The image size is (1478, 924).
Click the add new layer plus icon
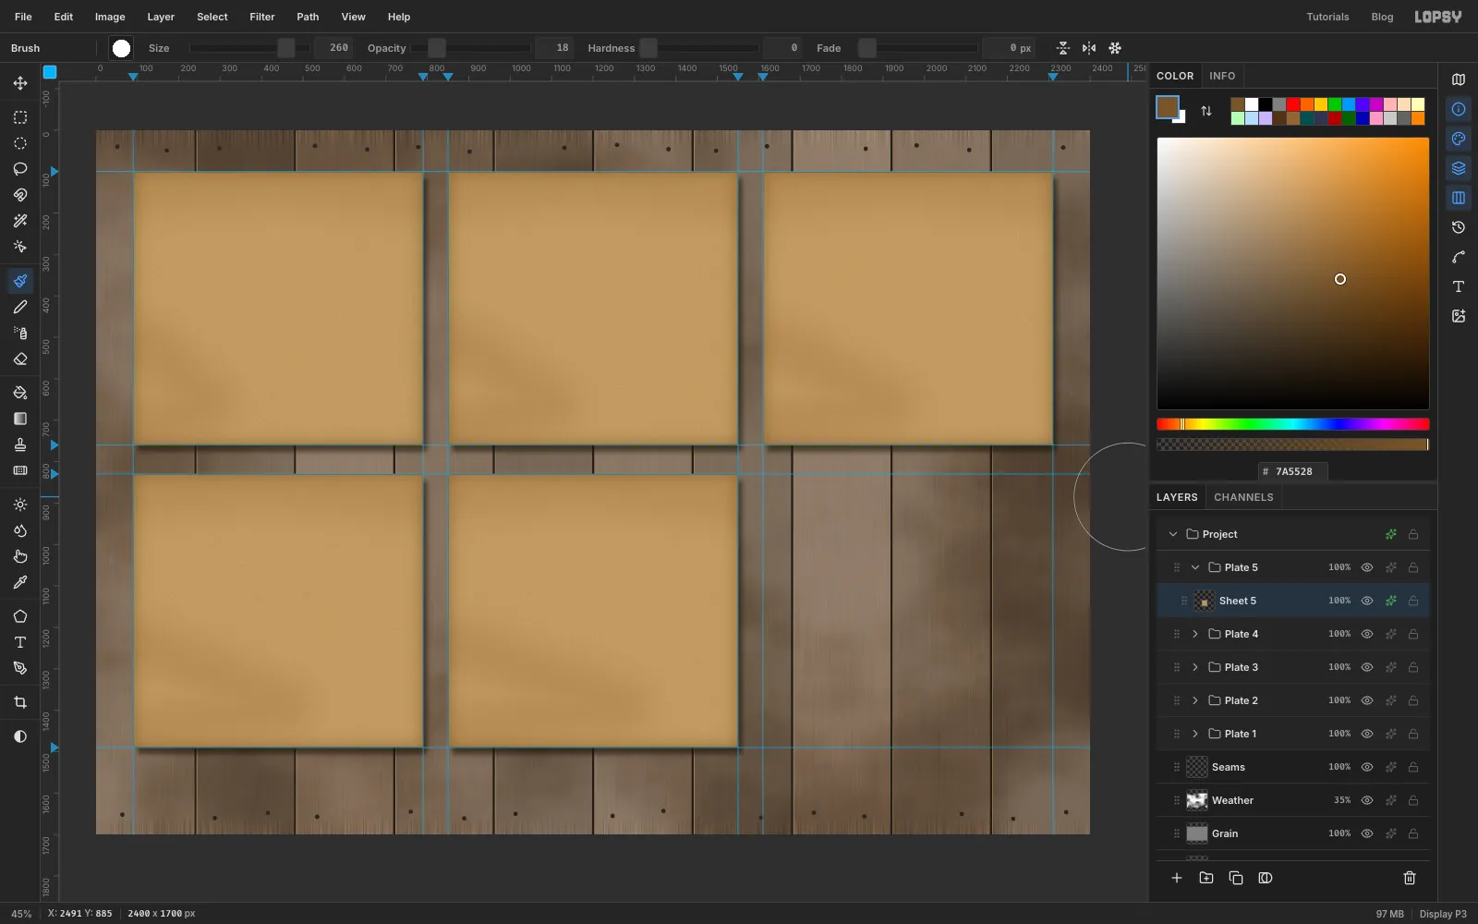[1177, 878]
